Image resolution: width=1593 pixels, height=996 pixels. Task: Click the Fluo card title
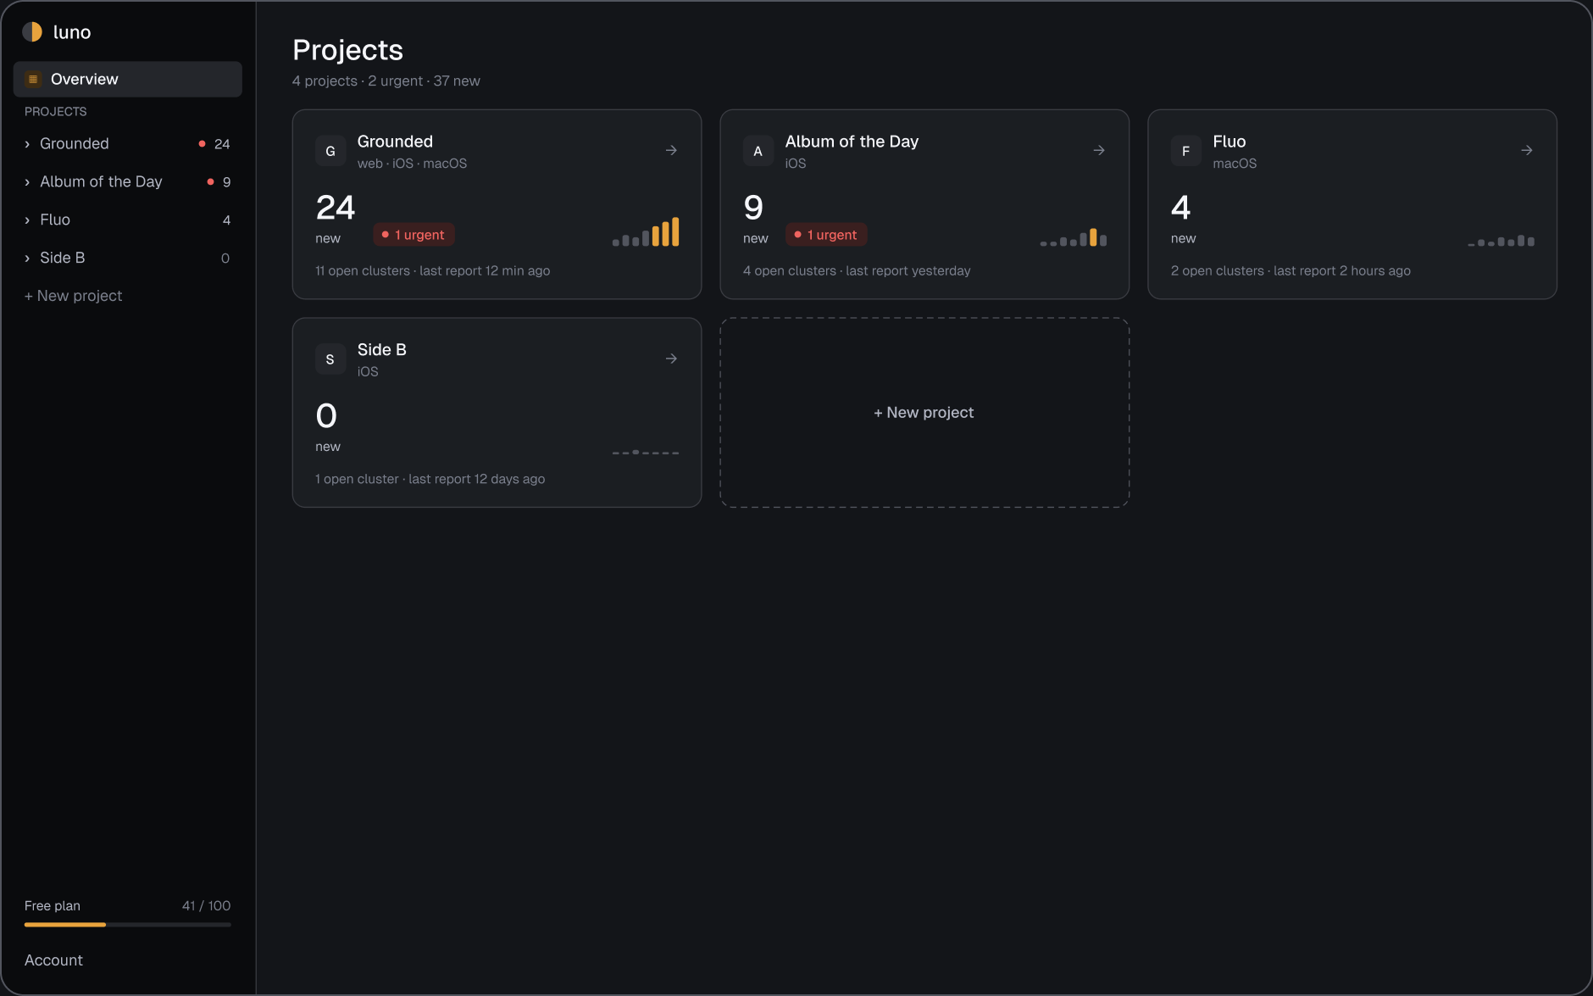click(x=1229, y=142)
